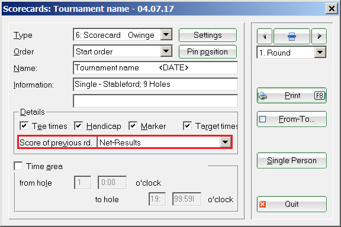The image size is (341, 227).
Task: Enable the Time area checkbox
Action: click(18, 166)
